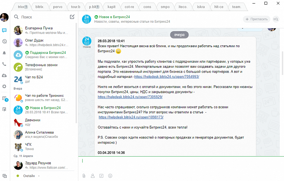The image size is (284, 181).
Task: Click the chat list vertical scrollbar
Action: (x=76, y=73)
